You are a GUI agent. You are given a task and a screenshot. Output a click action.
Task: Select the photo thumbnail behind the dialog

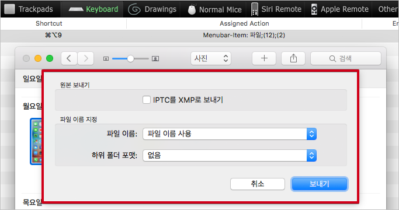click(36, 141)
